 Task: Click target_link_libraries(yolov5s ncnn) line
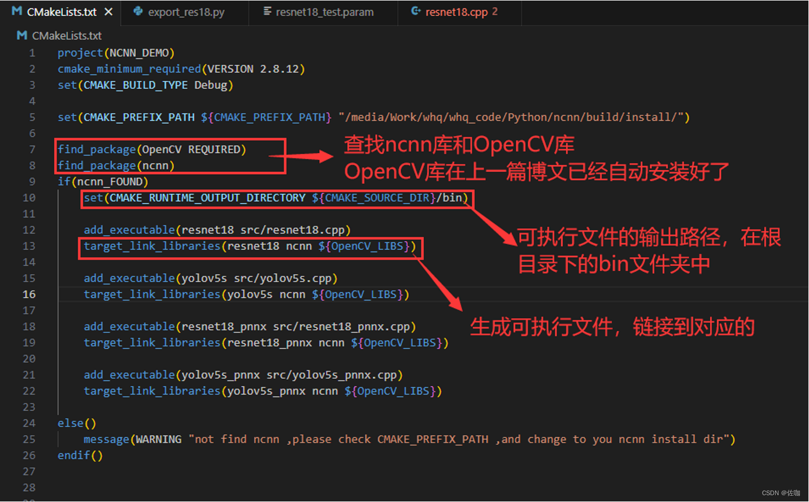(x=246, y=295)
